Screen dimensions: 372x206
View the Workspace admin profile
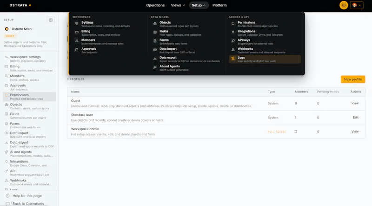coord(355,132)
